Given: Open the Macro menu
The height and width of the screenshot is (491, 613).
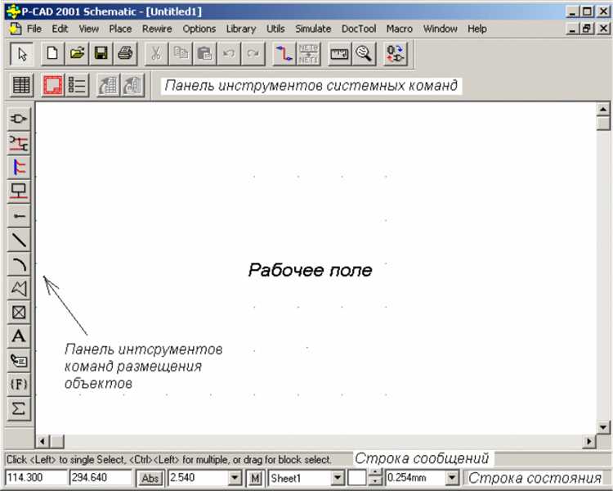Looking at the screenshot, I should tap(399, 29).
